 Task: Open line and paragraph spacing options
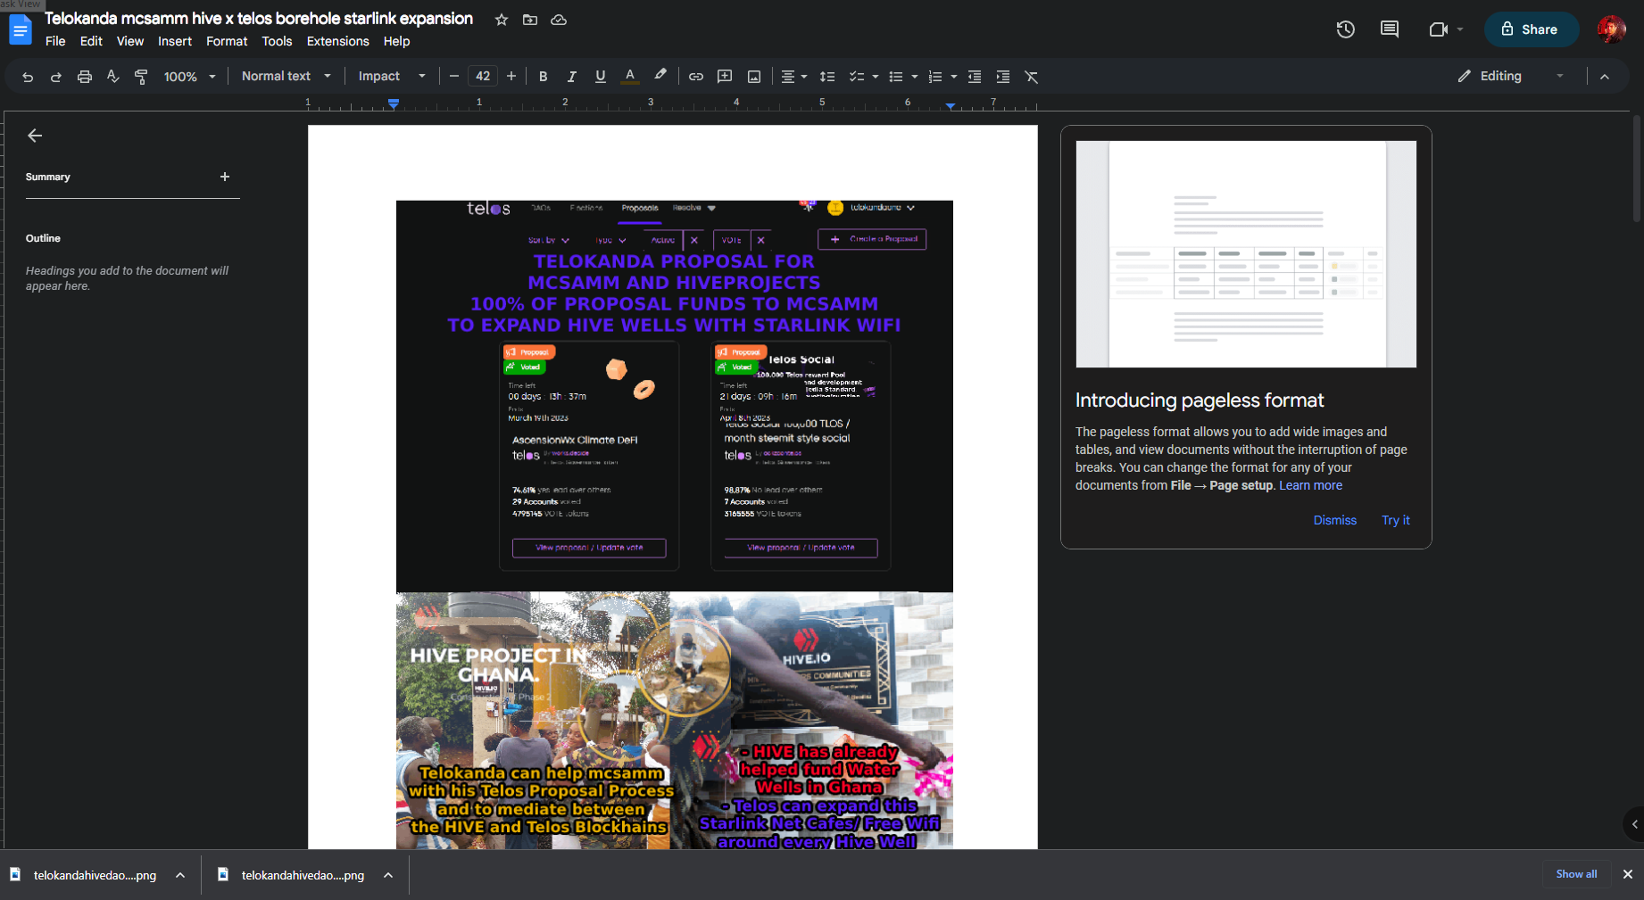[827, 77]
